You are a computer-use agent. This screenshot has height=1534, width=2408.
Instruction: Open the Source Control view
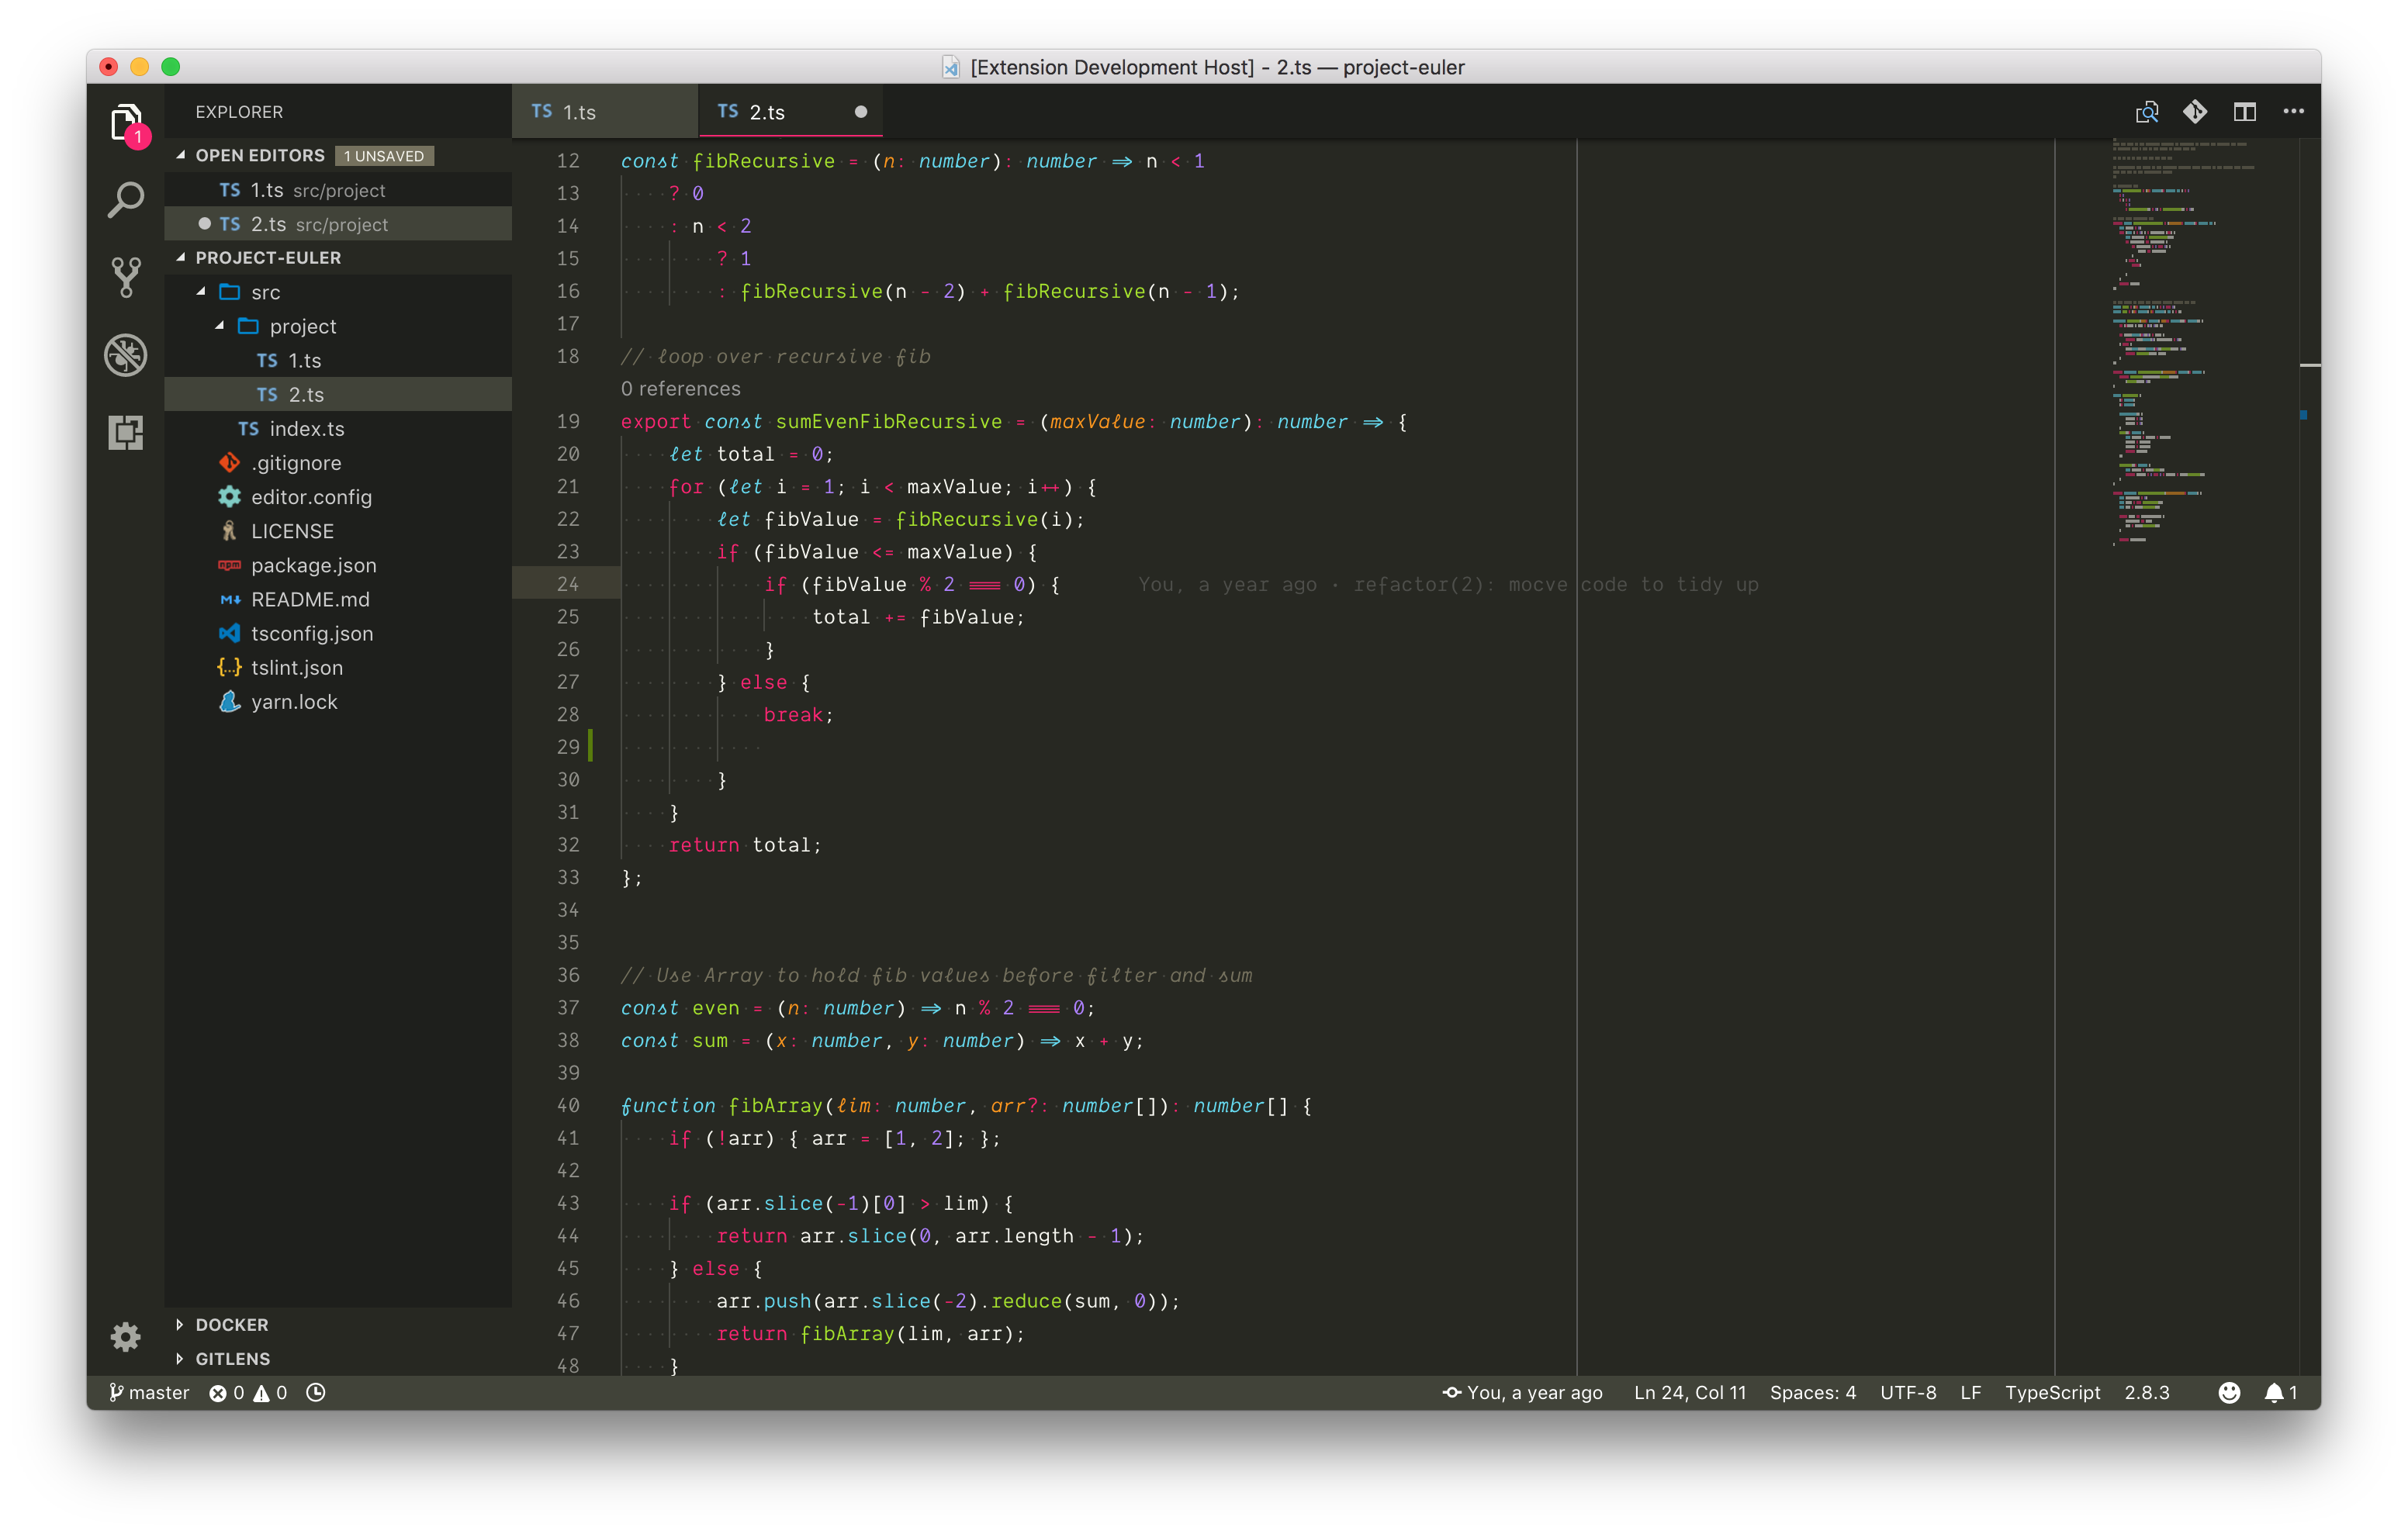pyautogui.click(x=126, y=277)
